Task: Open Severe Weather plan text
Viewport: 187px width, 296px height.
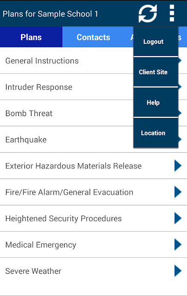Action: (33, 271)
